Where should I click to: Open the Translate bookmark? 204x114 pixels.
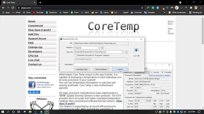(x=149, y=13)
